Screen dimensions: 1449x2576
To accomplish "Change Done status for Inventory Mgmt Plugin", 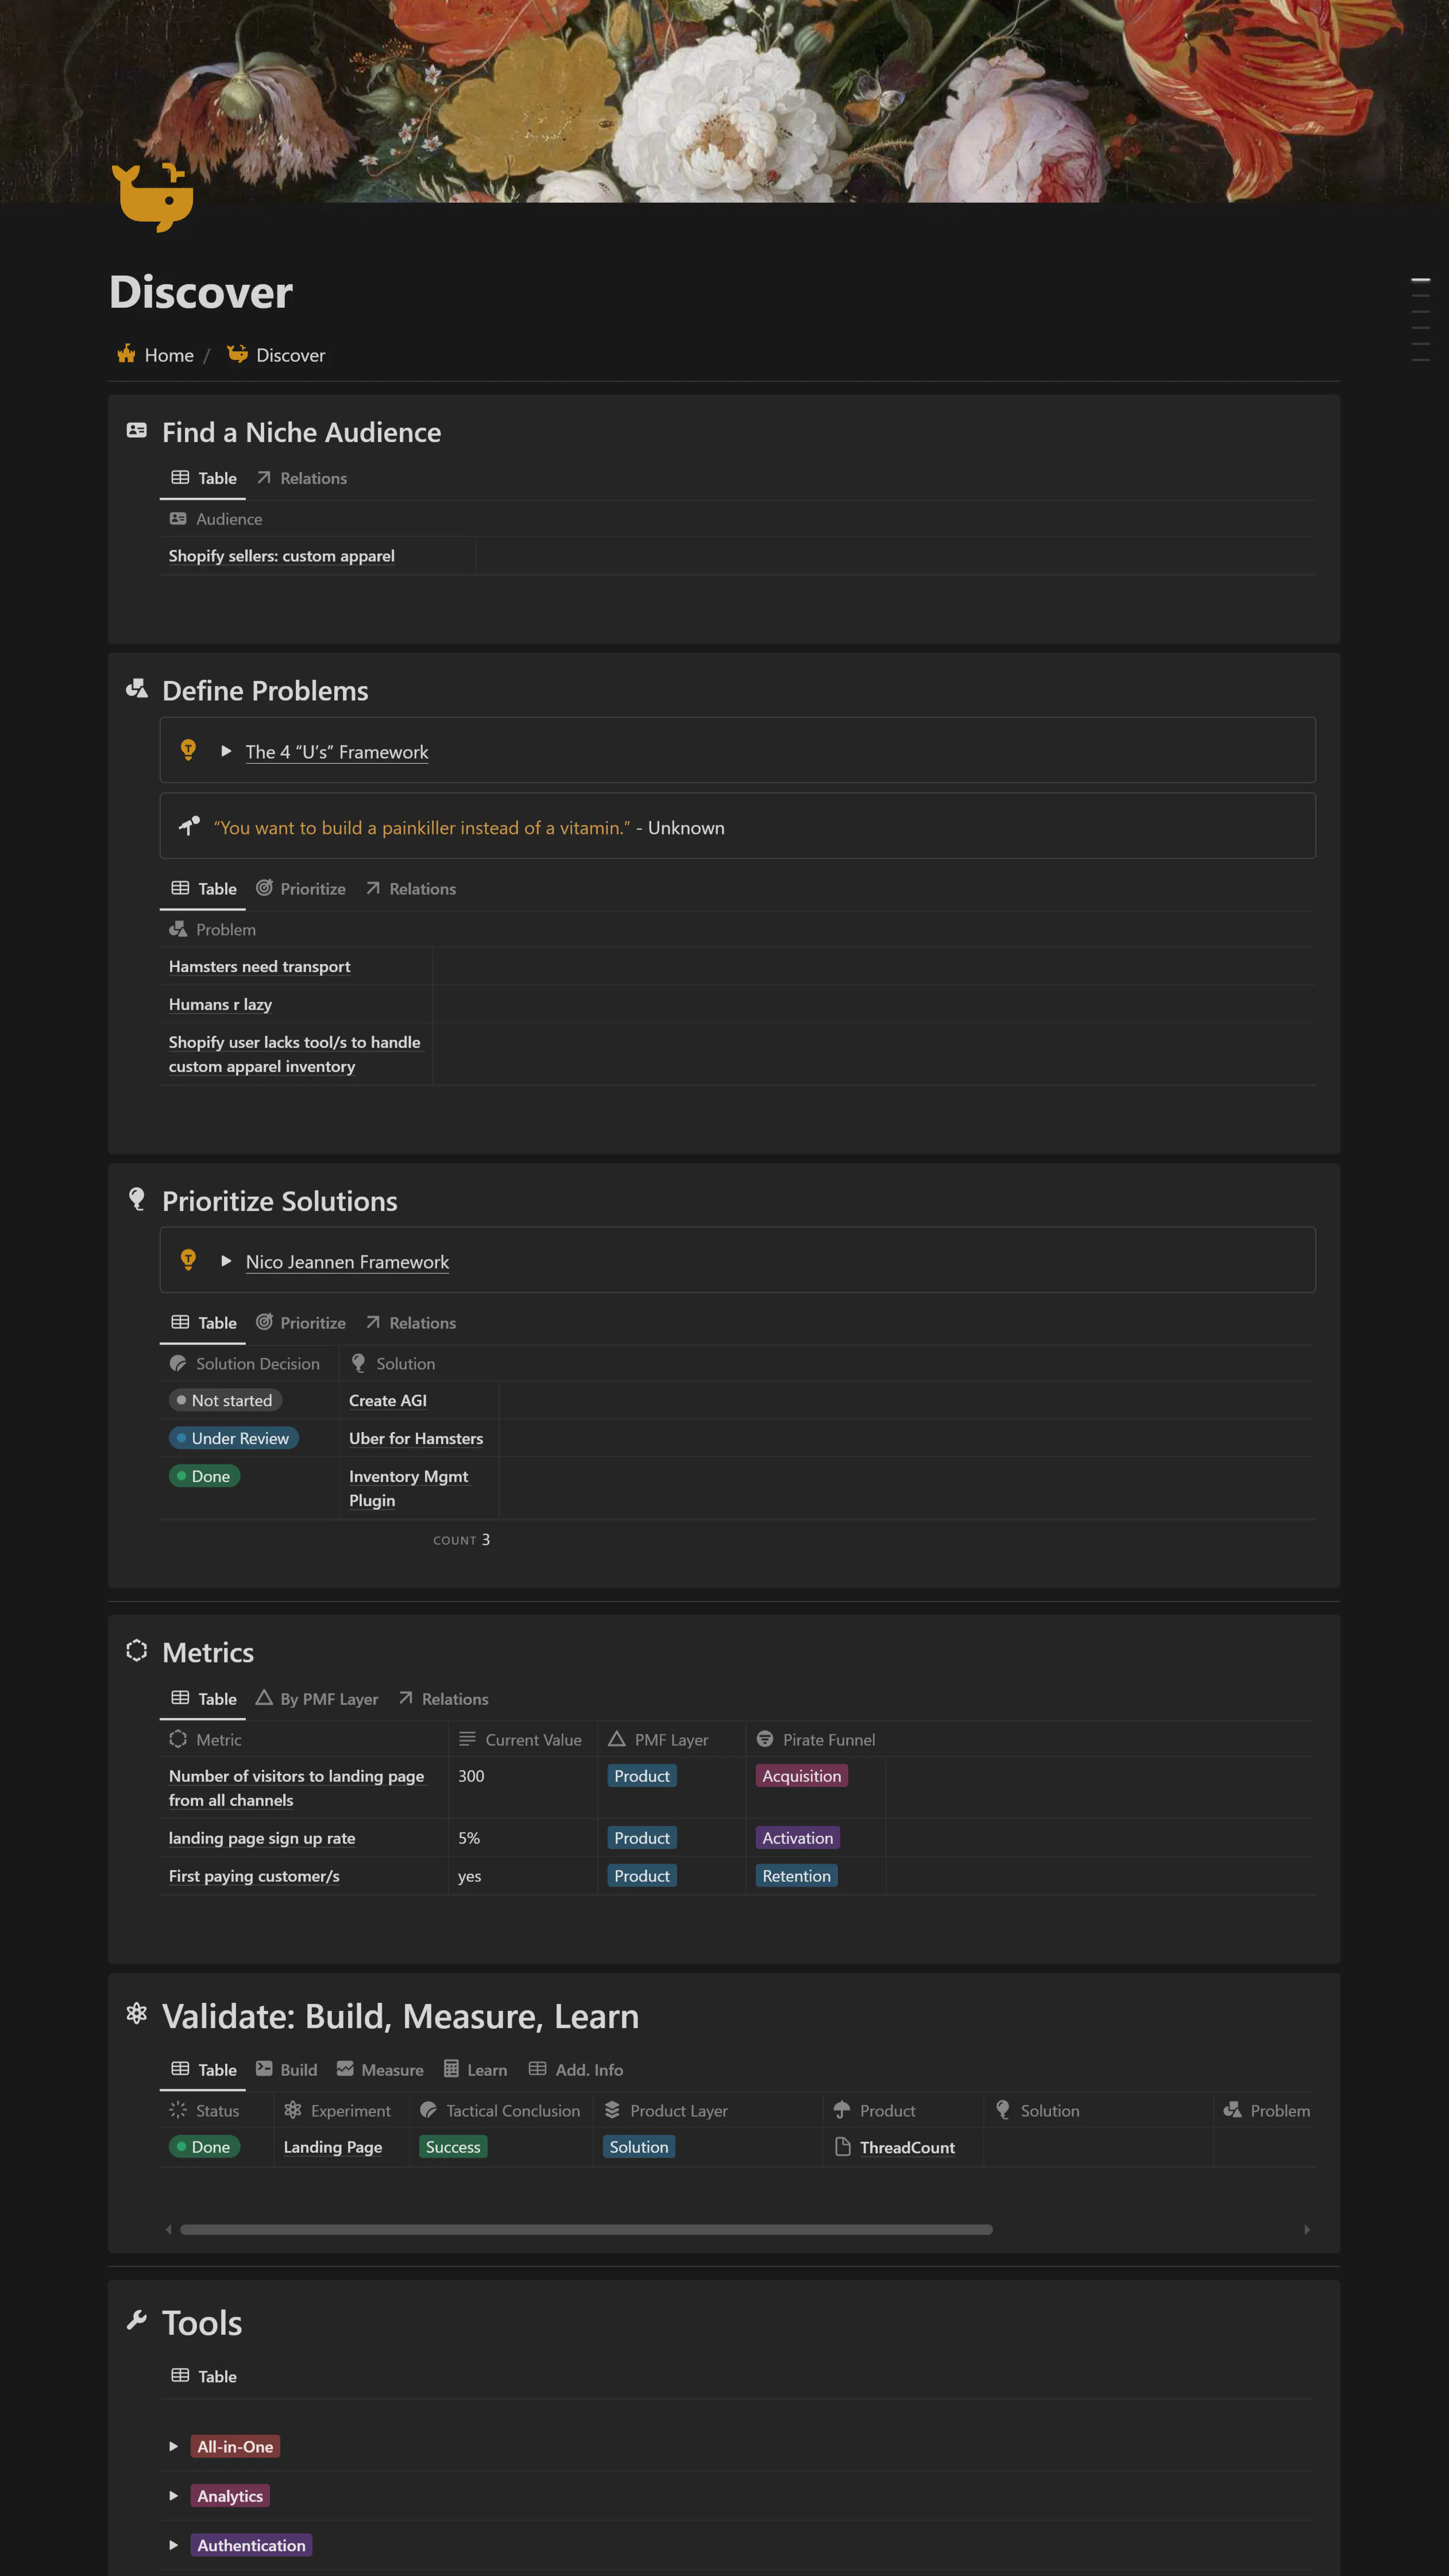I will 204,1476.
